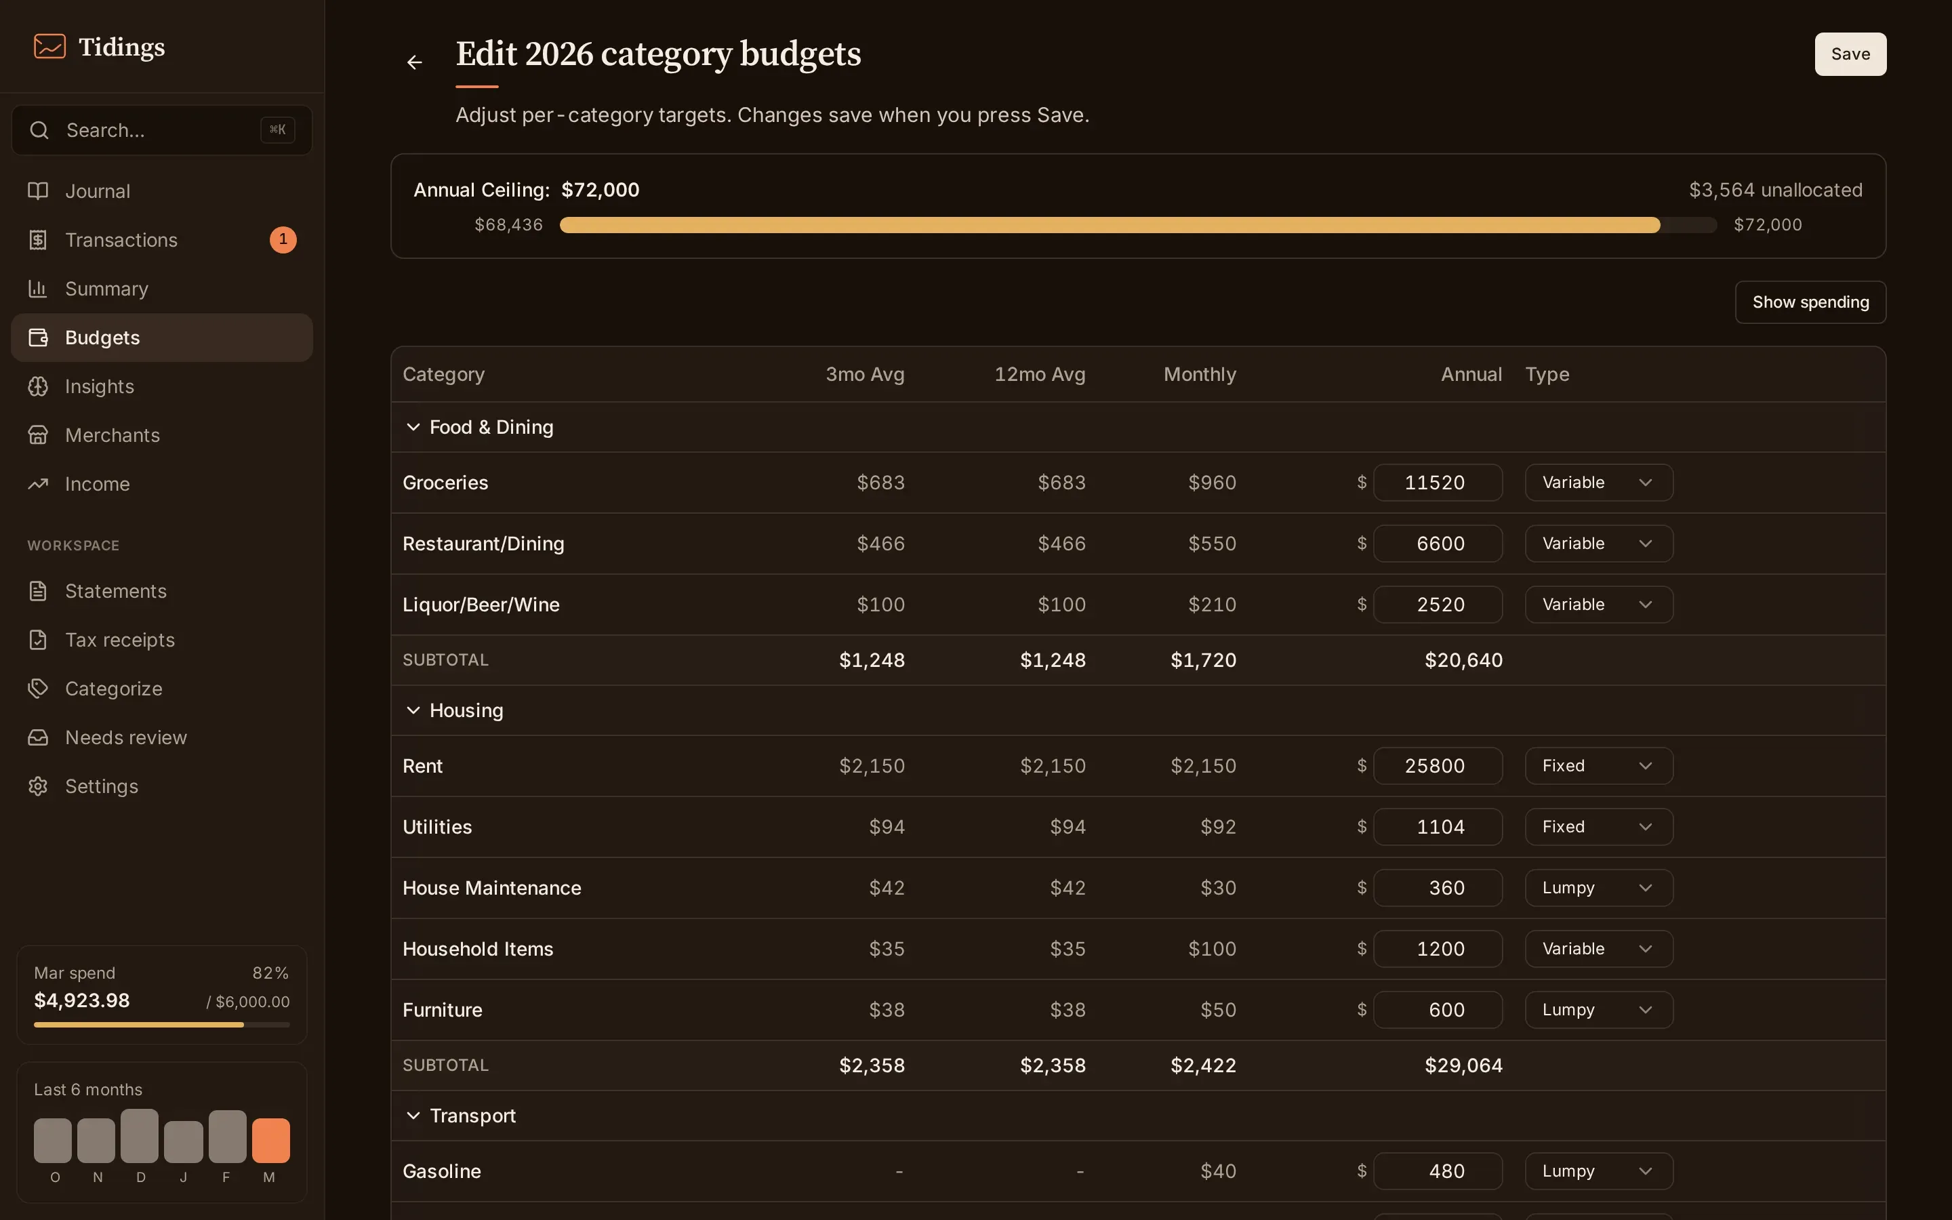Click the Liquor/Beer/Wine annual amount field
Image resolution: width=1952 pixels, height=1220 pixels.
[x=1438, y=605]
